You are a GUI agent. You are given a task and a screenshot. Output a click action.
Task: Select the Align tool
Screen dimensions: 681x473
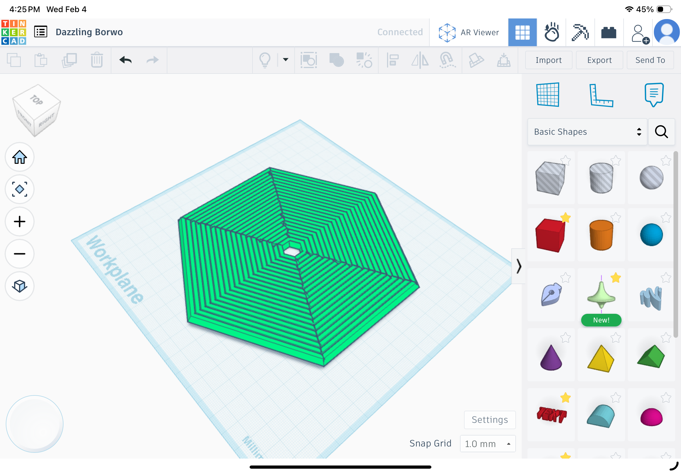pyautogui.click(x=393, y=60)
